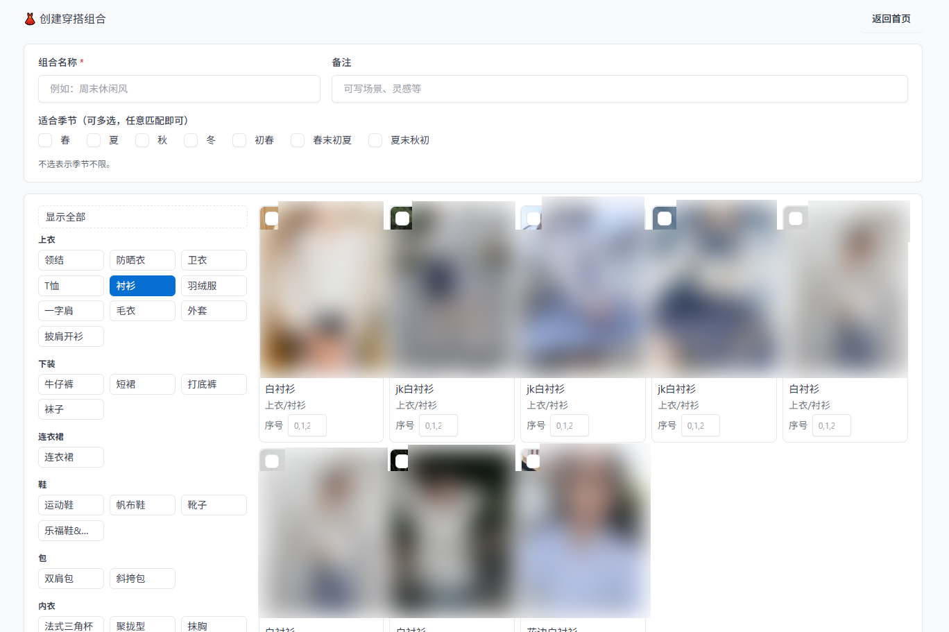Check the 春 season checkbox
949x632 pixels.
click(44, 140)
